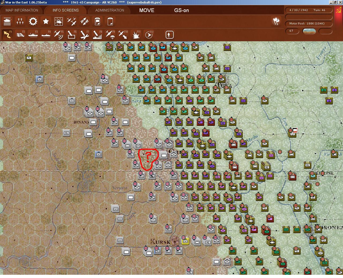Select the F2 rail move mode

click(20, 35)
